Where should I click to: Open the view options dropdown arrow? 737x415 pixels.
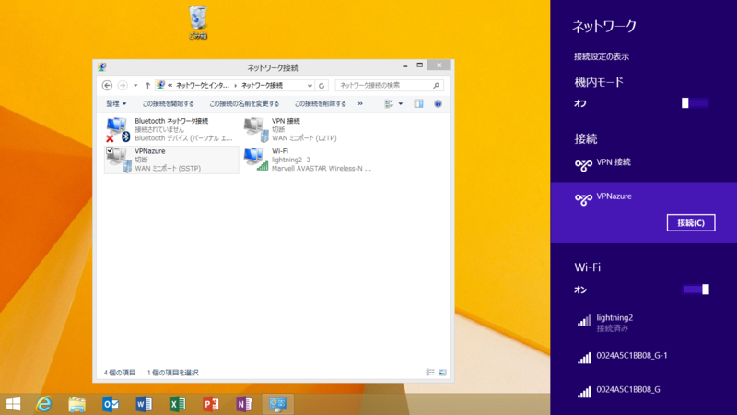click(x=401, y=103)
